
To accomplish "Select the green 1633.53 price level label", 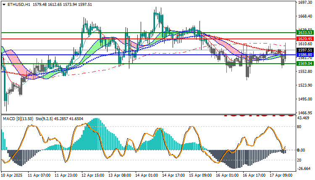I will (x=305, y=32).
